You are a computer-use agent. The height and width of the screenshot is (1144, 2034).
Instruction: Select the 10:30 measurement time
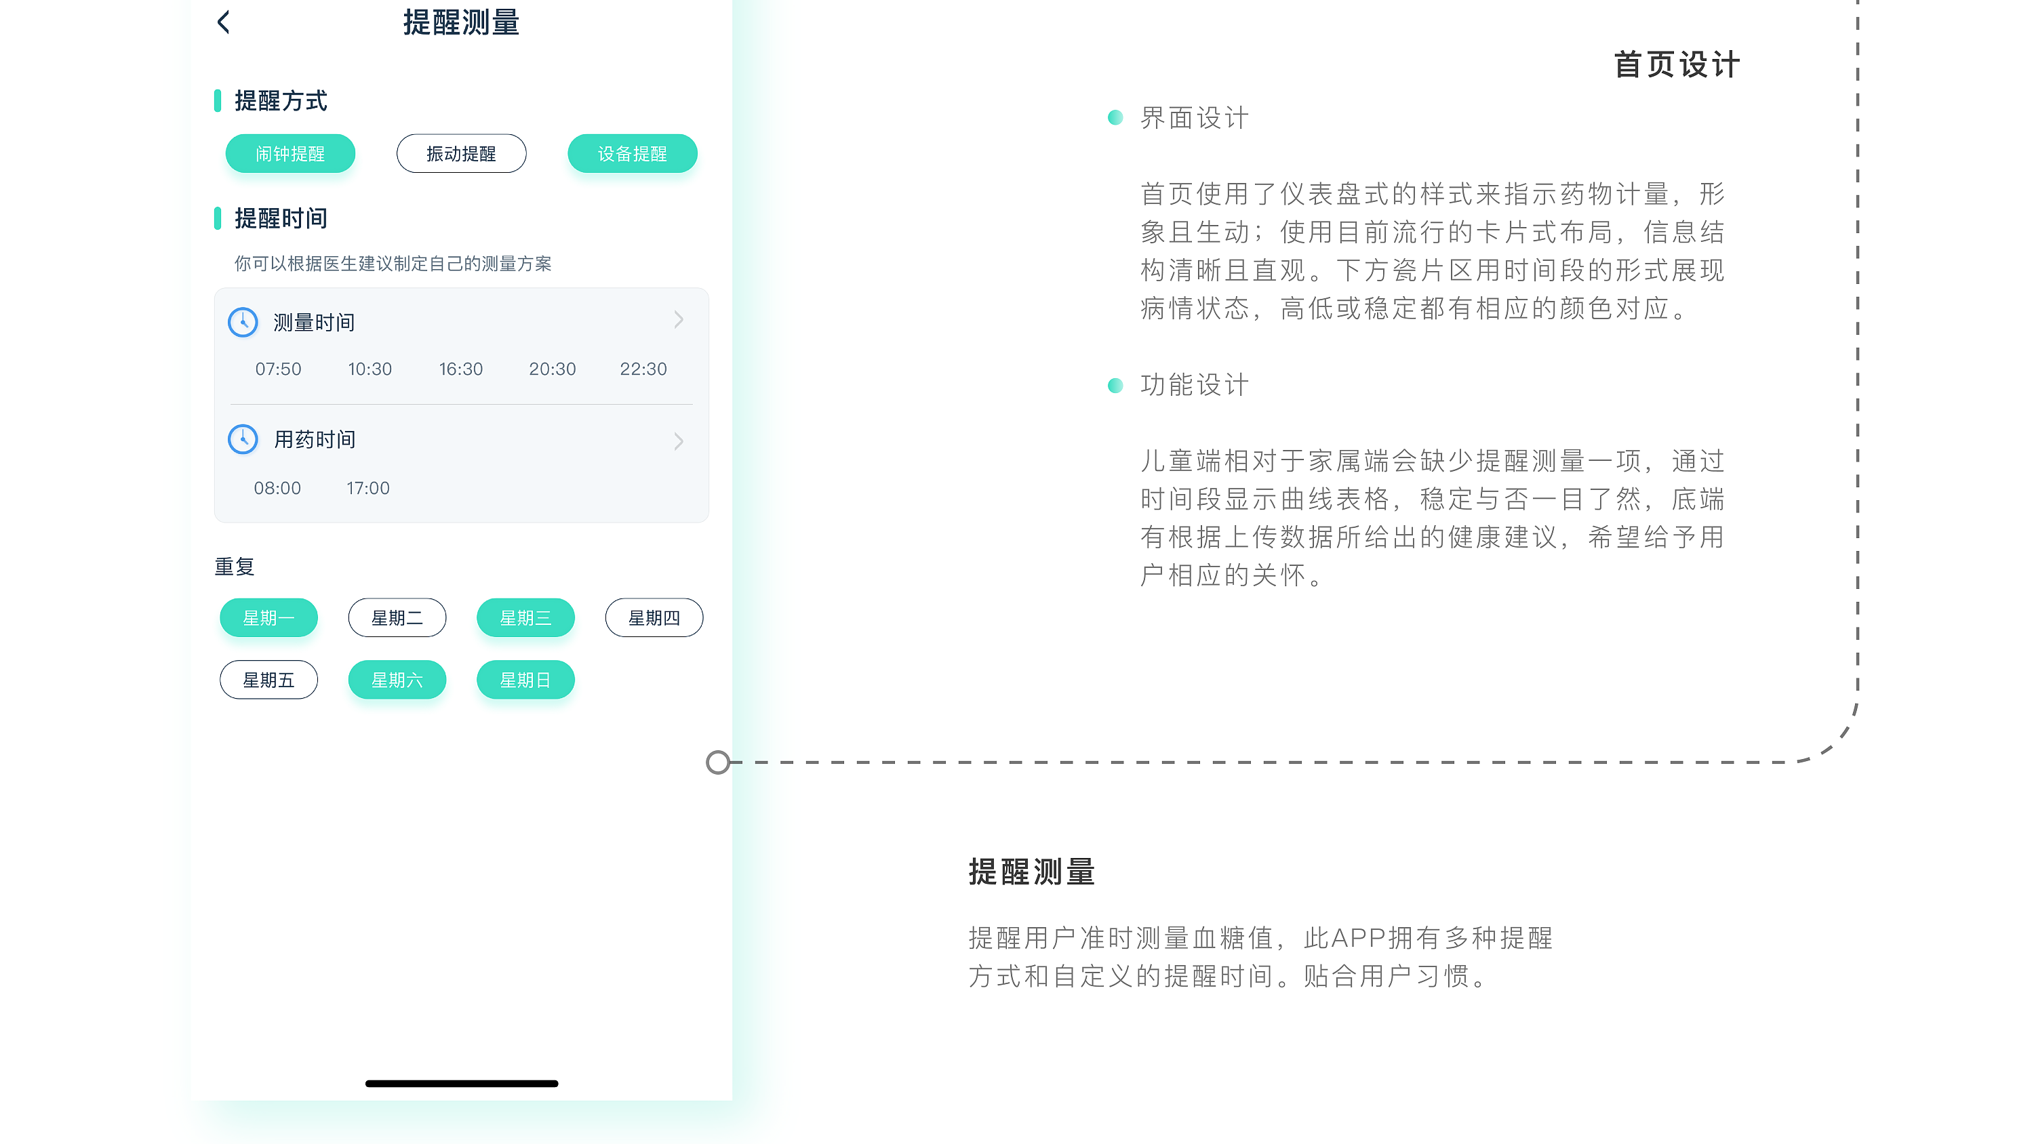pyautogui.click(x=370, y=369)
